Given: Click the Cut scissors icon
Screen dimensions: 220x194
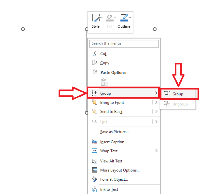Looking at the screenshot, I should tap(95, 54).
